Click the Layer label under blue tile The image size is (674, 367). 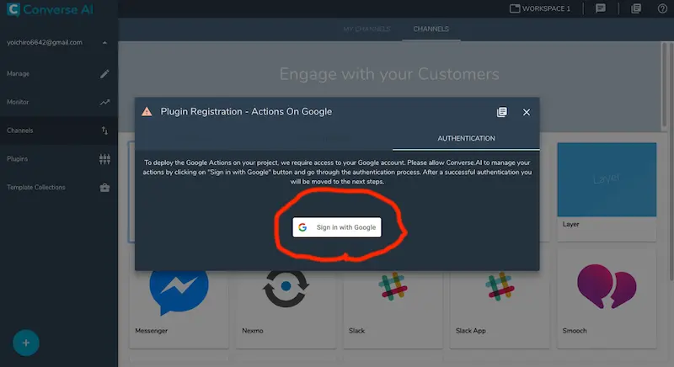coord(570,224)
